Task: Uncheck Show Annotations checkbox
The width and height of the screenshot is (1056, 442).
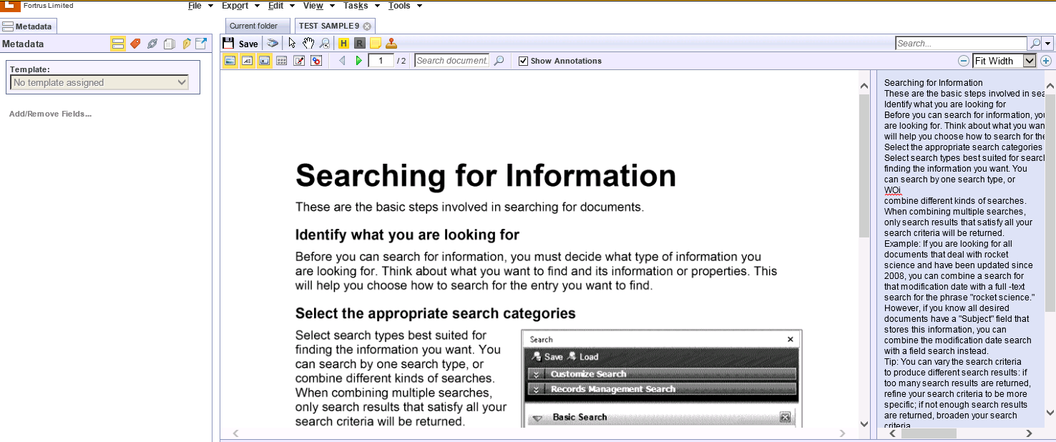Action: click(523, 61)
